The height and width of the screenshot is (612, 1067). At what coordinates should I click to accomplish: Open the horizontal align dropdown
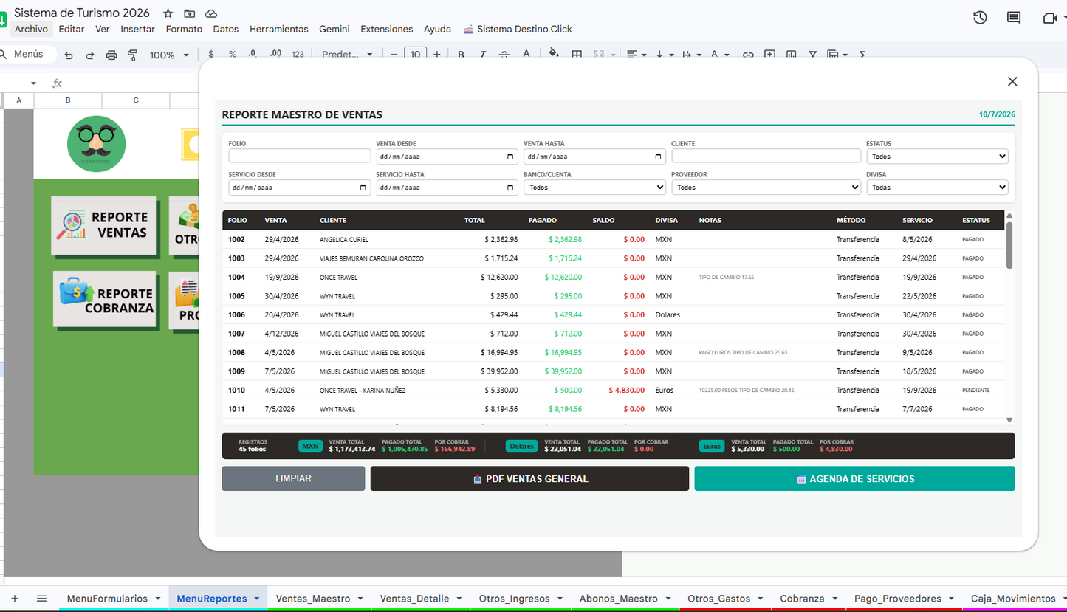[x=636, y=54]
